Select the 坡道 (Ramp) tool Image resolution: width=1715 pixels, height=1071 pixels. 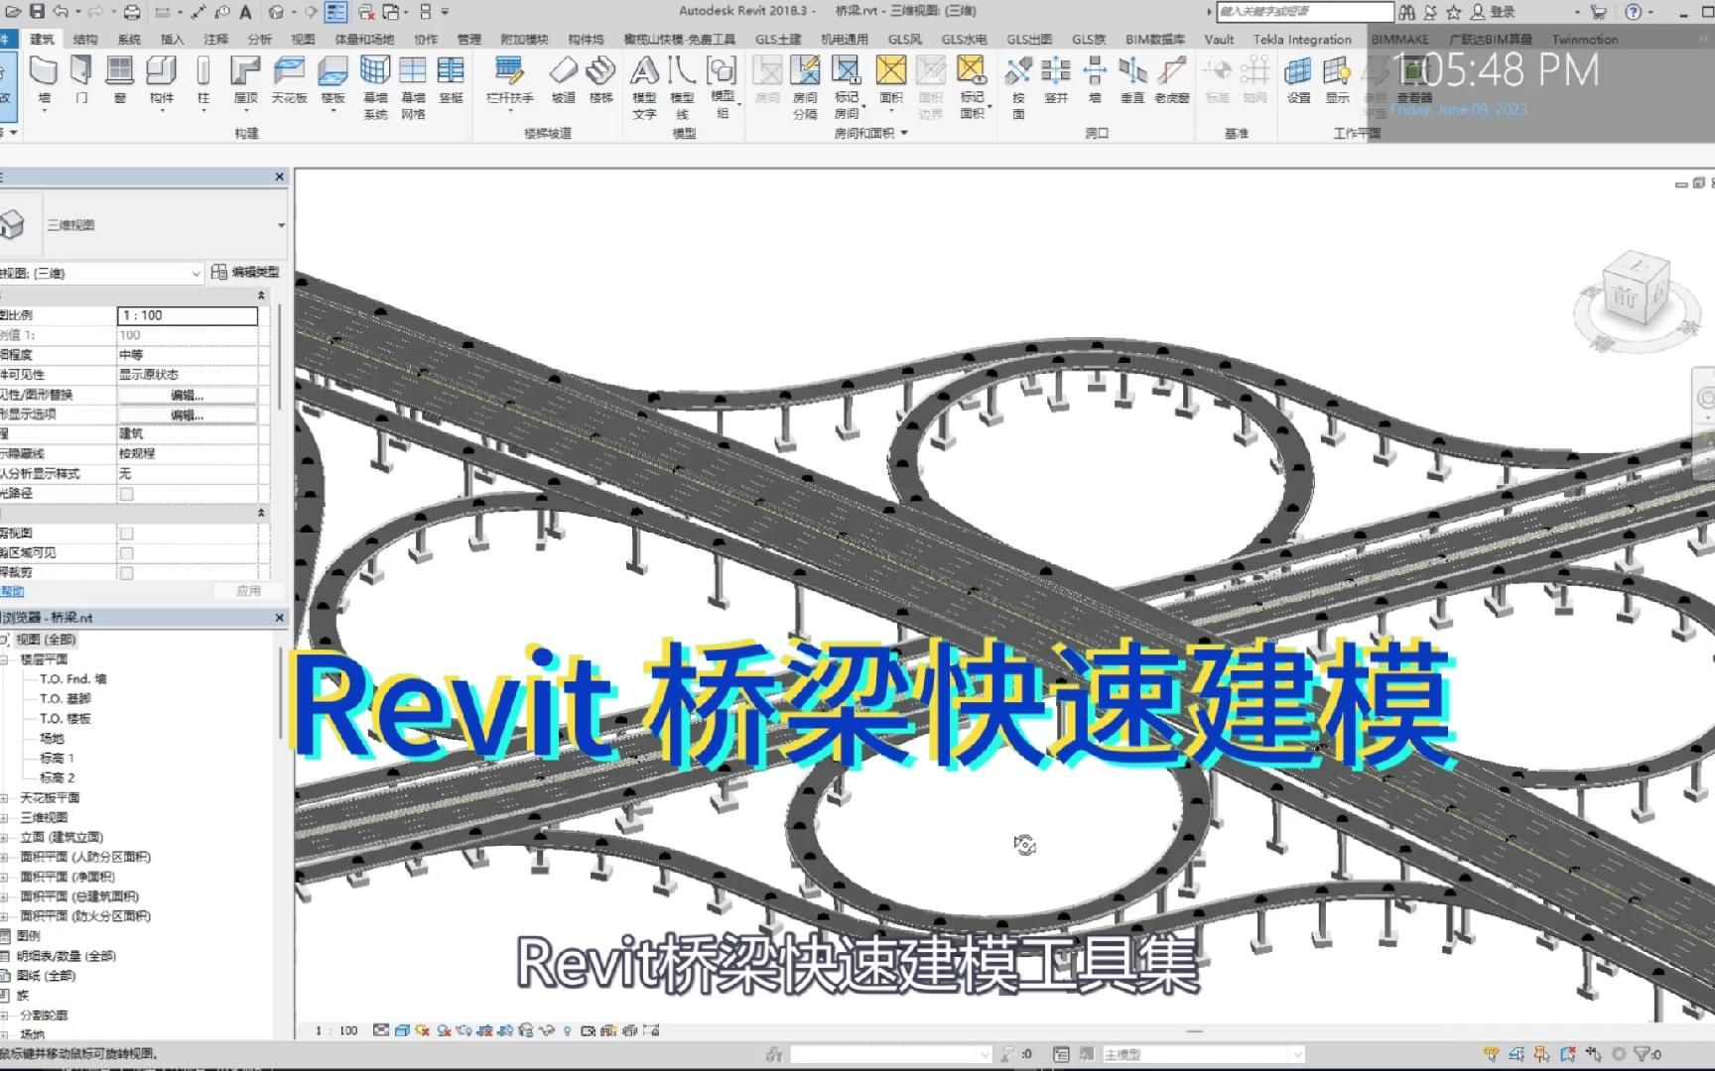tap(563, 79)
